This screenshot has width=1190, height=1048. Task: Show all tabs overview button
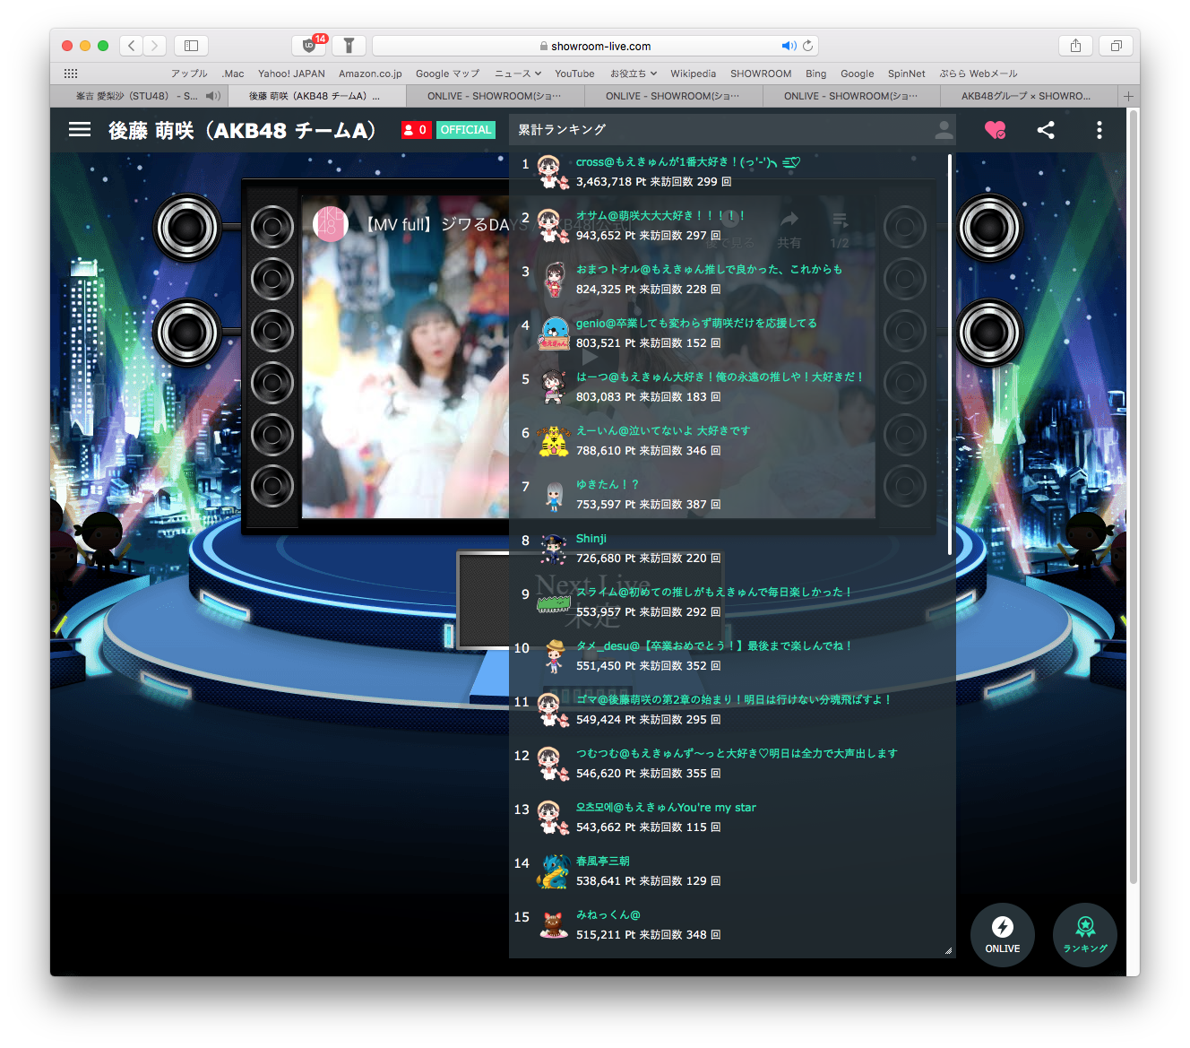pyautogui.click(x=1117, y=46)
